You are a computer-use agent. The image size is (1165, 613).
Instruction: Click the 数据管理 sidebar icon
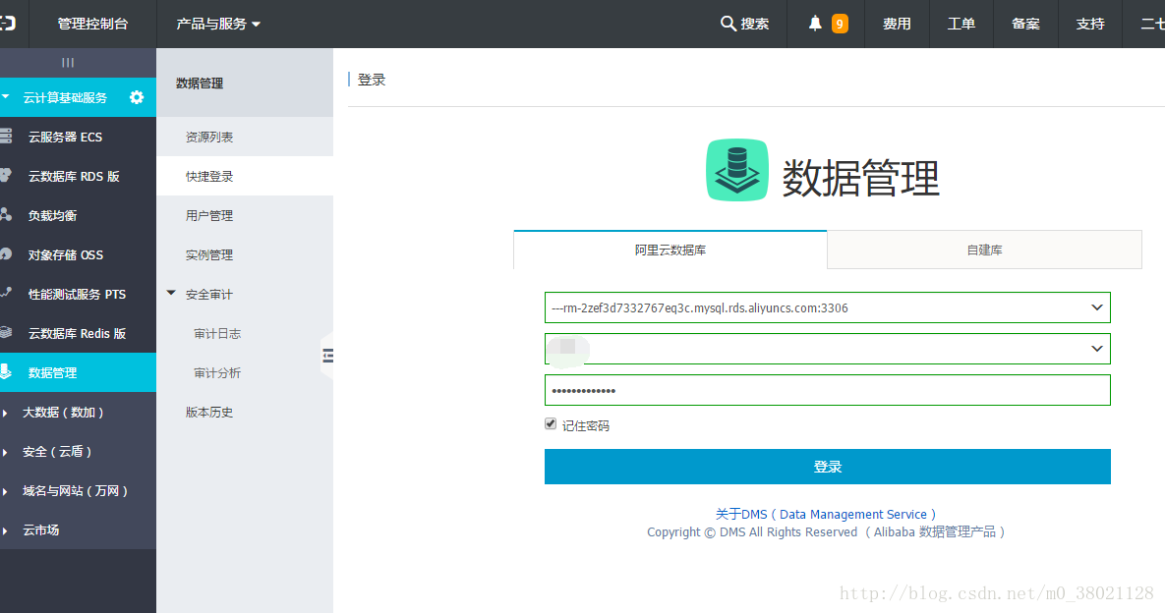coord(6,371)
